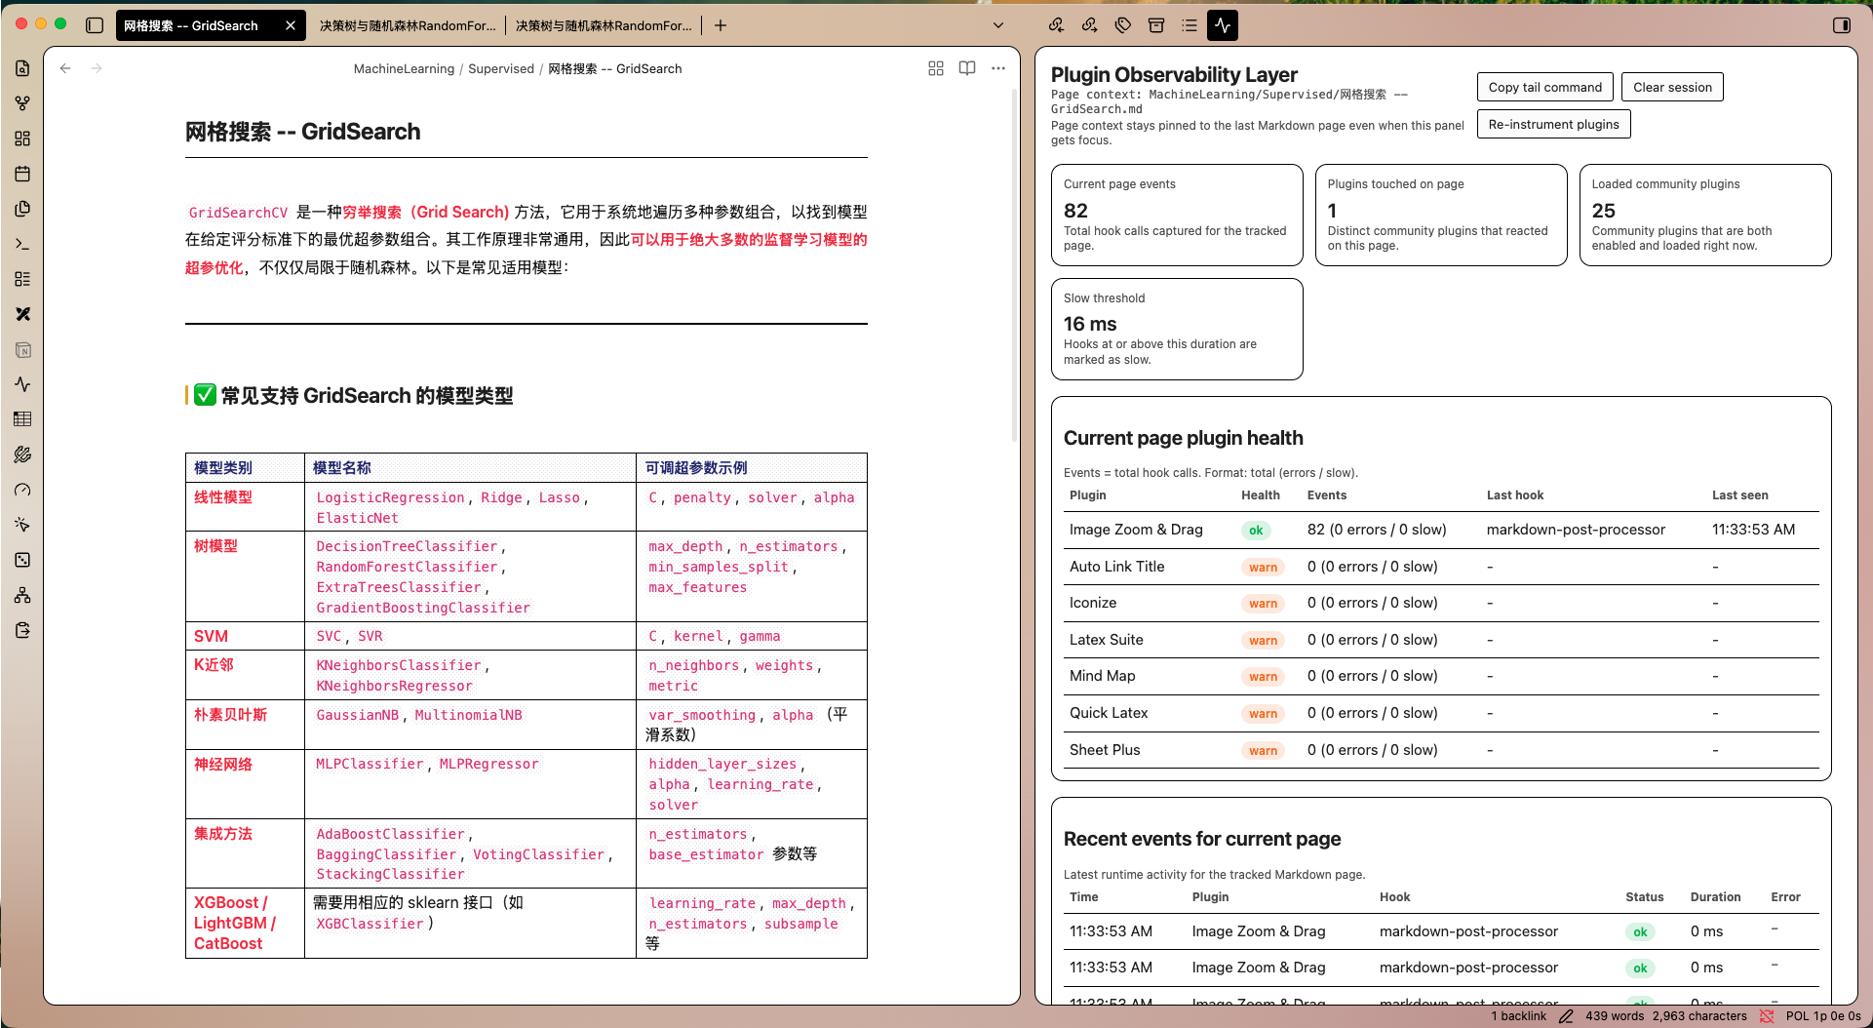This screenshot has width=1873, height=1028.
Task: Click Copy tail command button
Action: pos(1544,87)
